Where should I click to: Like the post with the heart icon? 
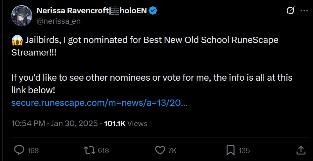pyautogui.click(x=160, y=150)
